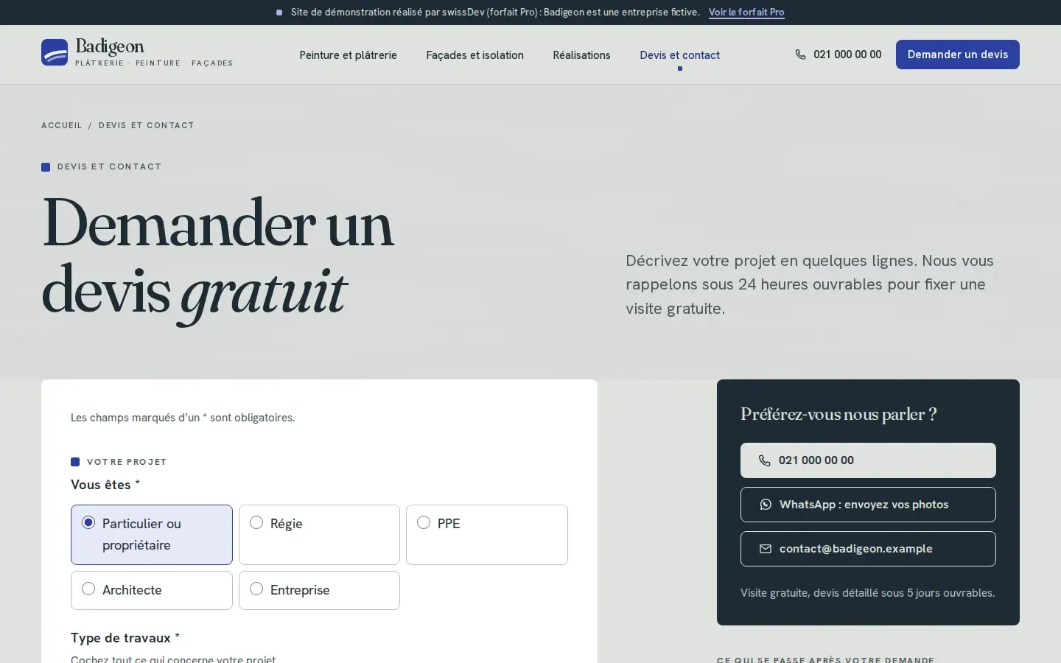
Task: Click the envelope email icon
Action: click(x=766, y=549)
